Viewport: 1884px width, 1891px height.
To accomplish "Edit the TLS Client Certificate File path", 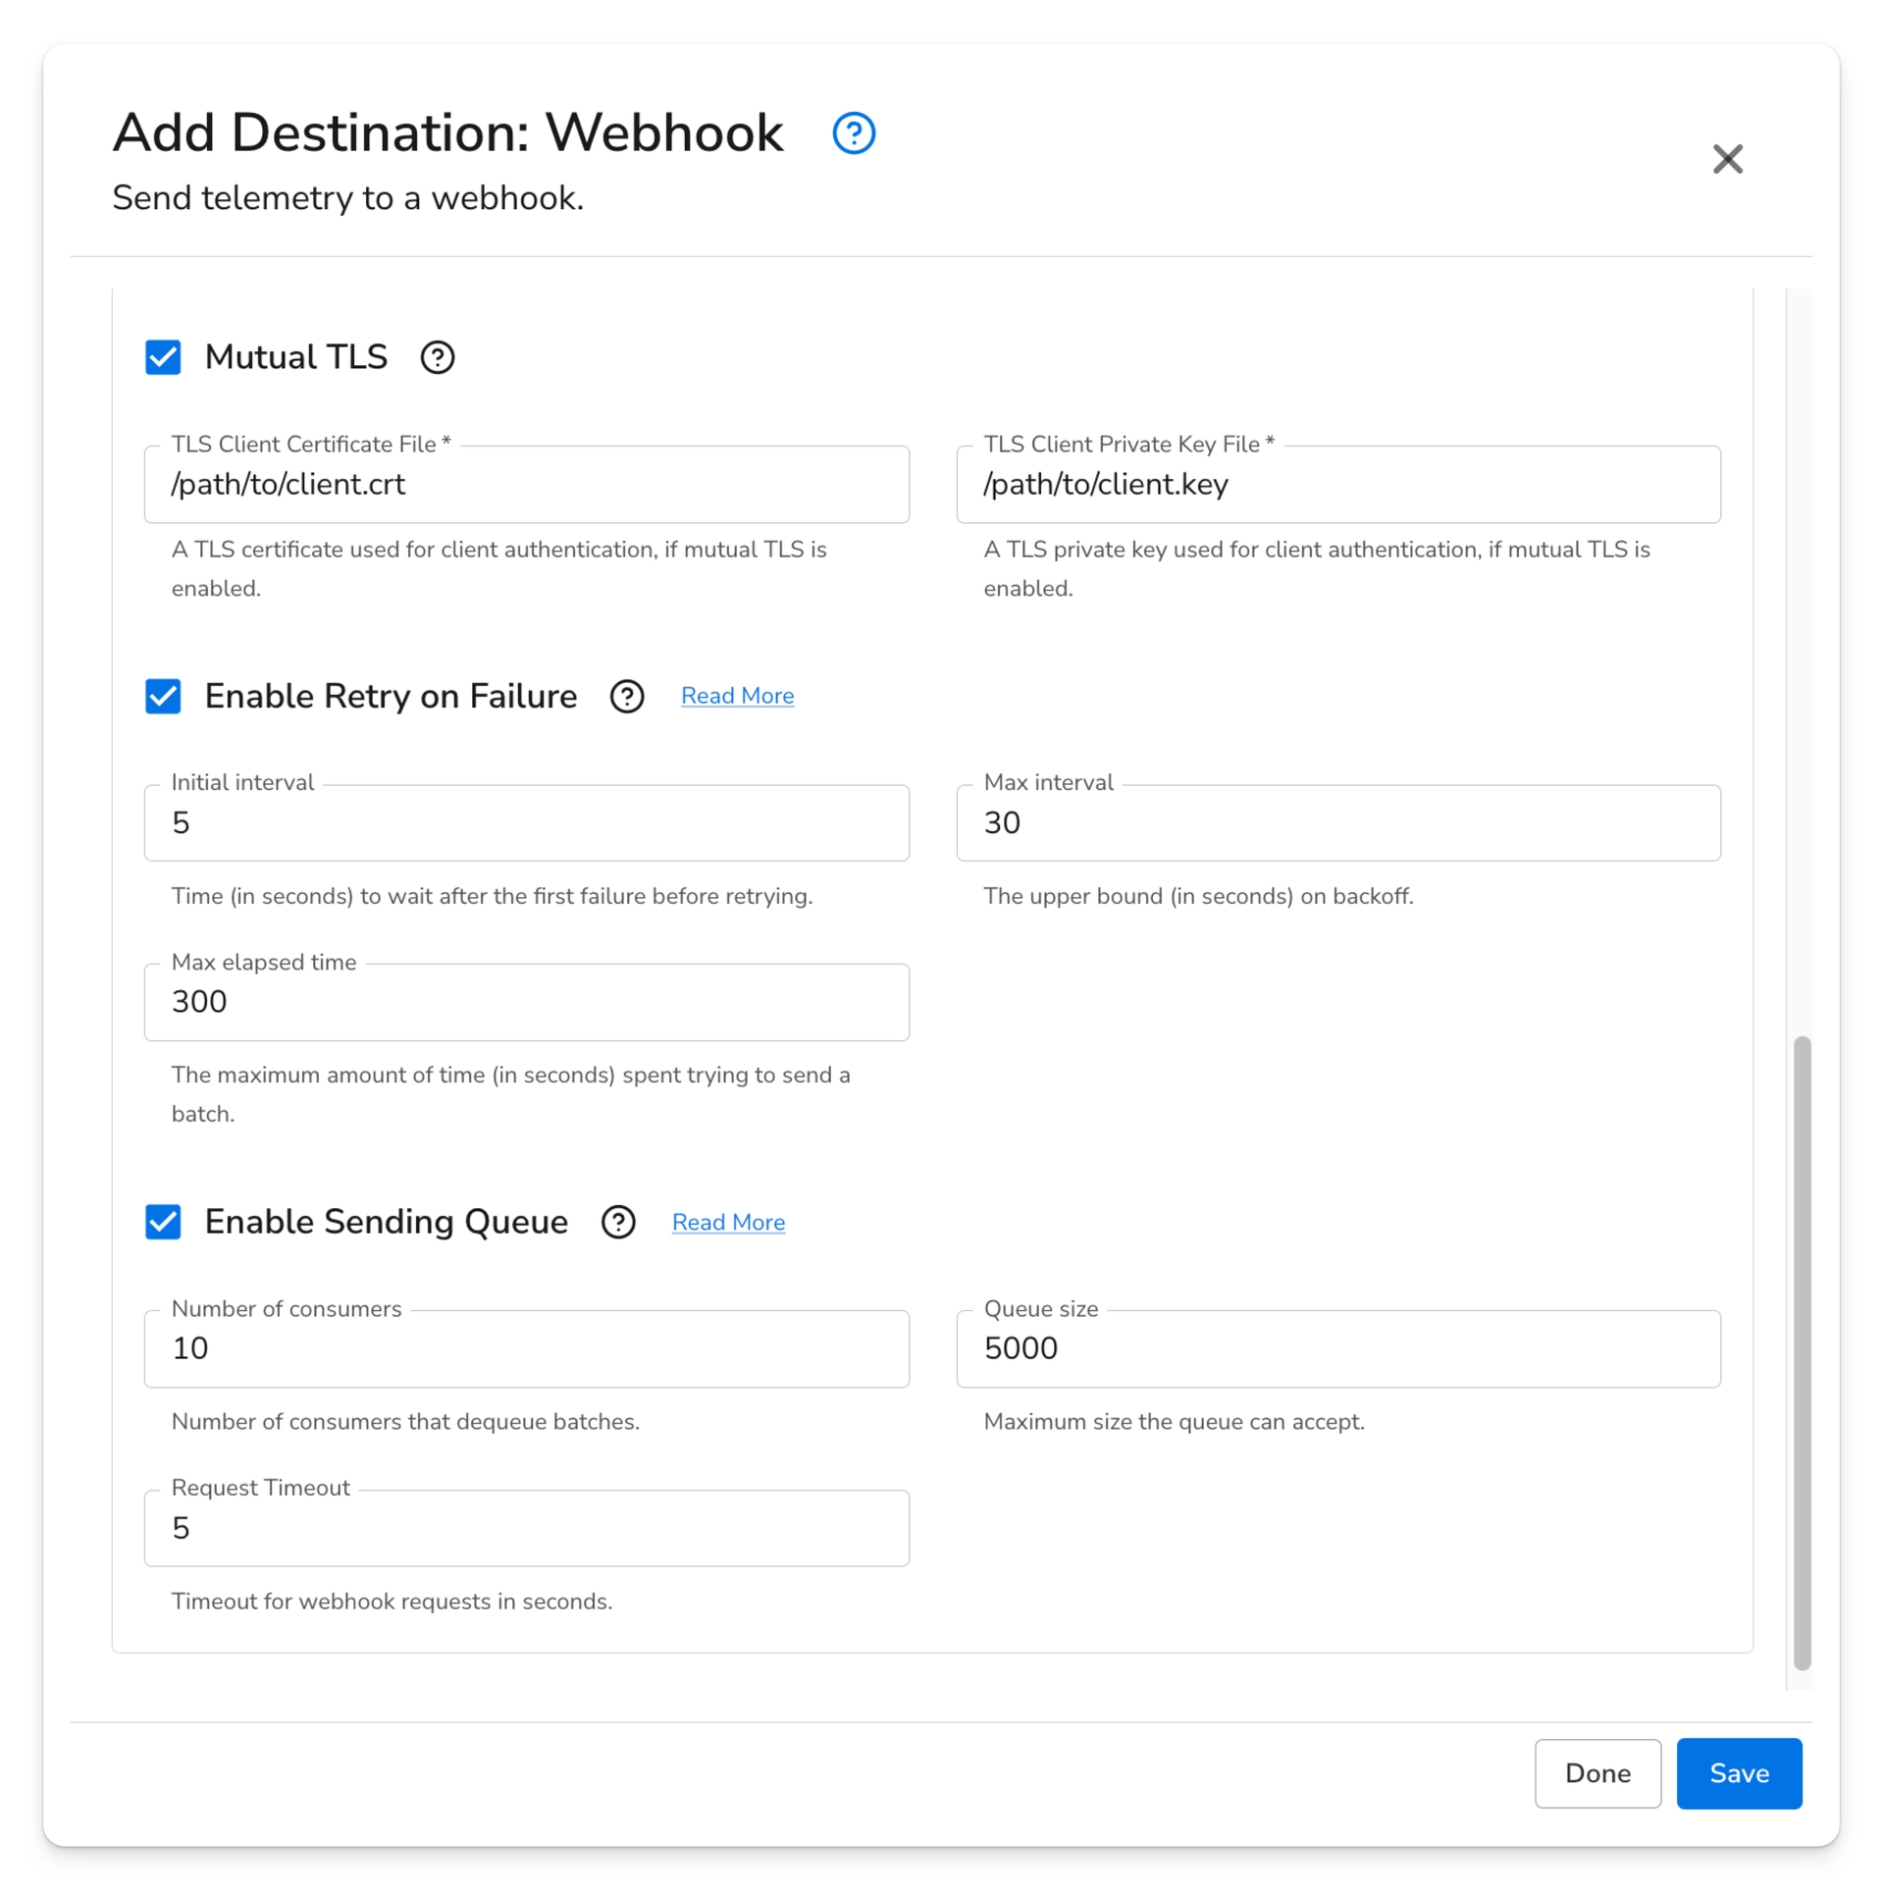I will coord(526,484).
